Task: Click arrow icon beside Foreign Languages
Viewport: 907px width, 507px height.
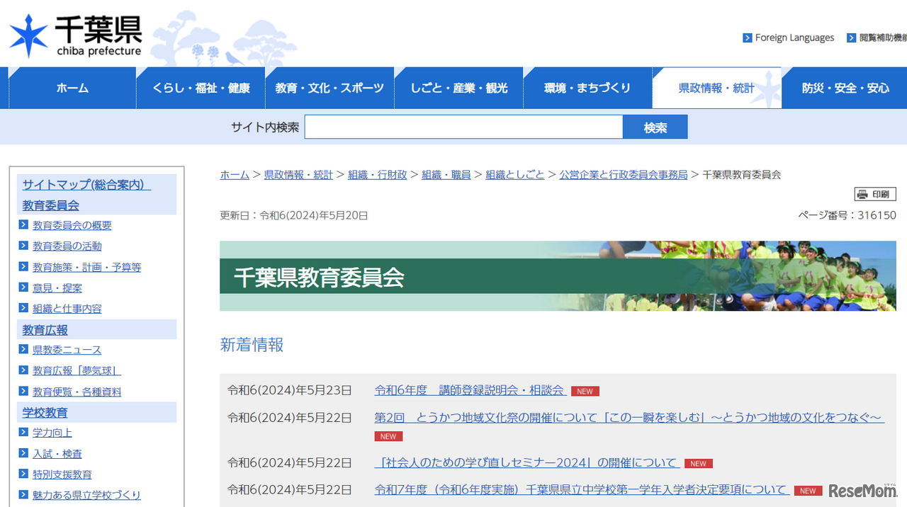Action: pos(748,38)
